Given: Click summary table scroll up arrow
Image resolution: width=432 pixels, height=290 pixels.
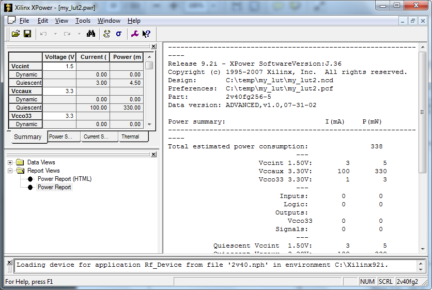Looking at the screenshot, I should pyautogui.click(x=149, y=57).
